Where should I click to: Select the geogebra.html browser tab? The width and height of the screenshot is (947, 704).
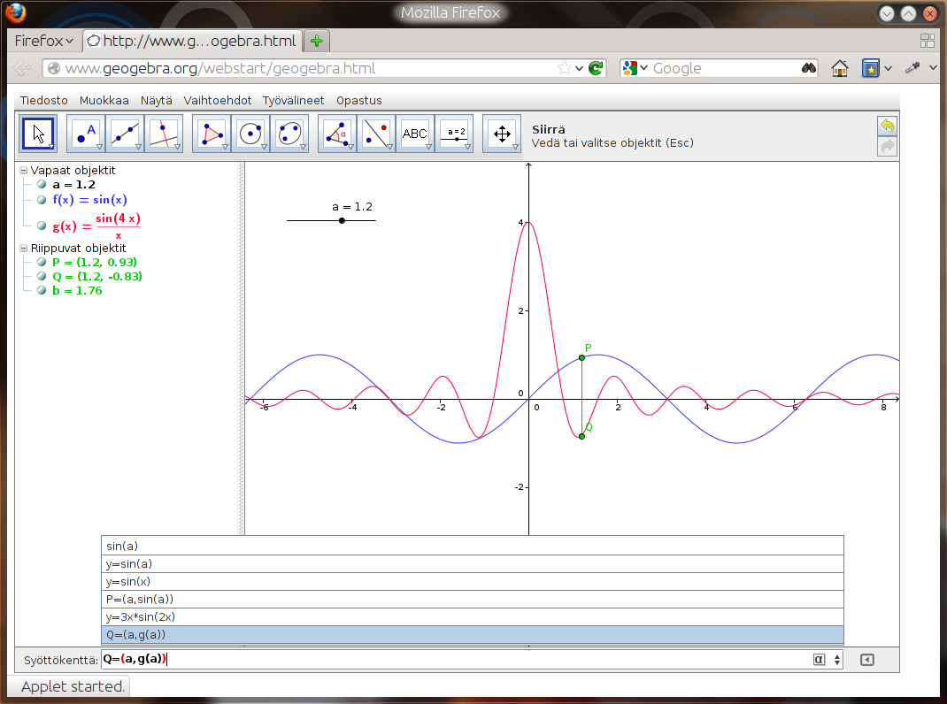point(193,41)
